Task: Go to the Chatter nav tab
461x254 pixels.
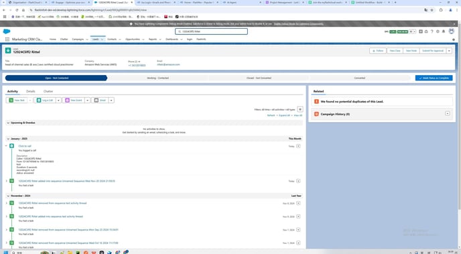Action: 64,39
